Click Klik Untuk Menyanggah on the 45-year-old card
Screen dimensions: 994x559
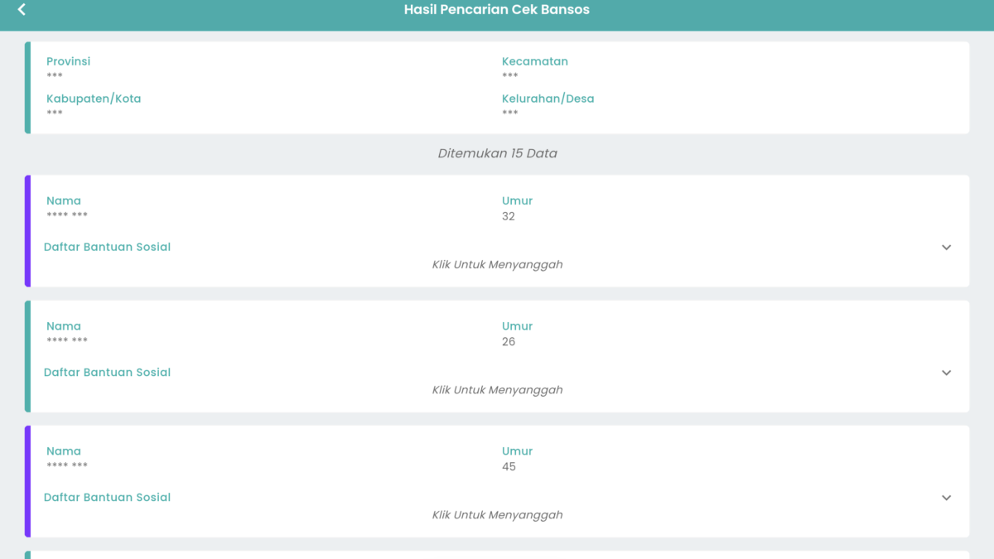[497, 514]
